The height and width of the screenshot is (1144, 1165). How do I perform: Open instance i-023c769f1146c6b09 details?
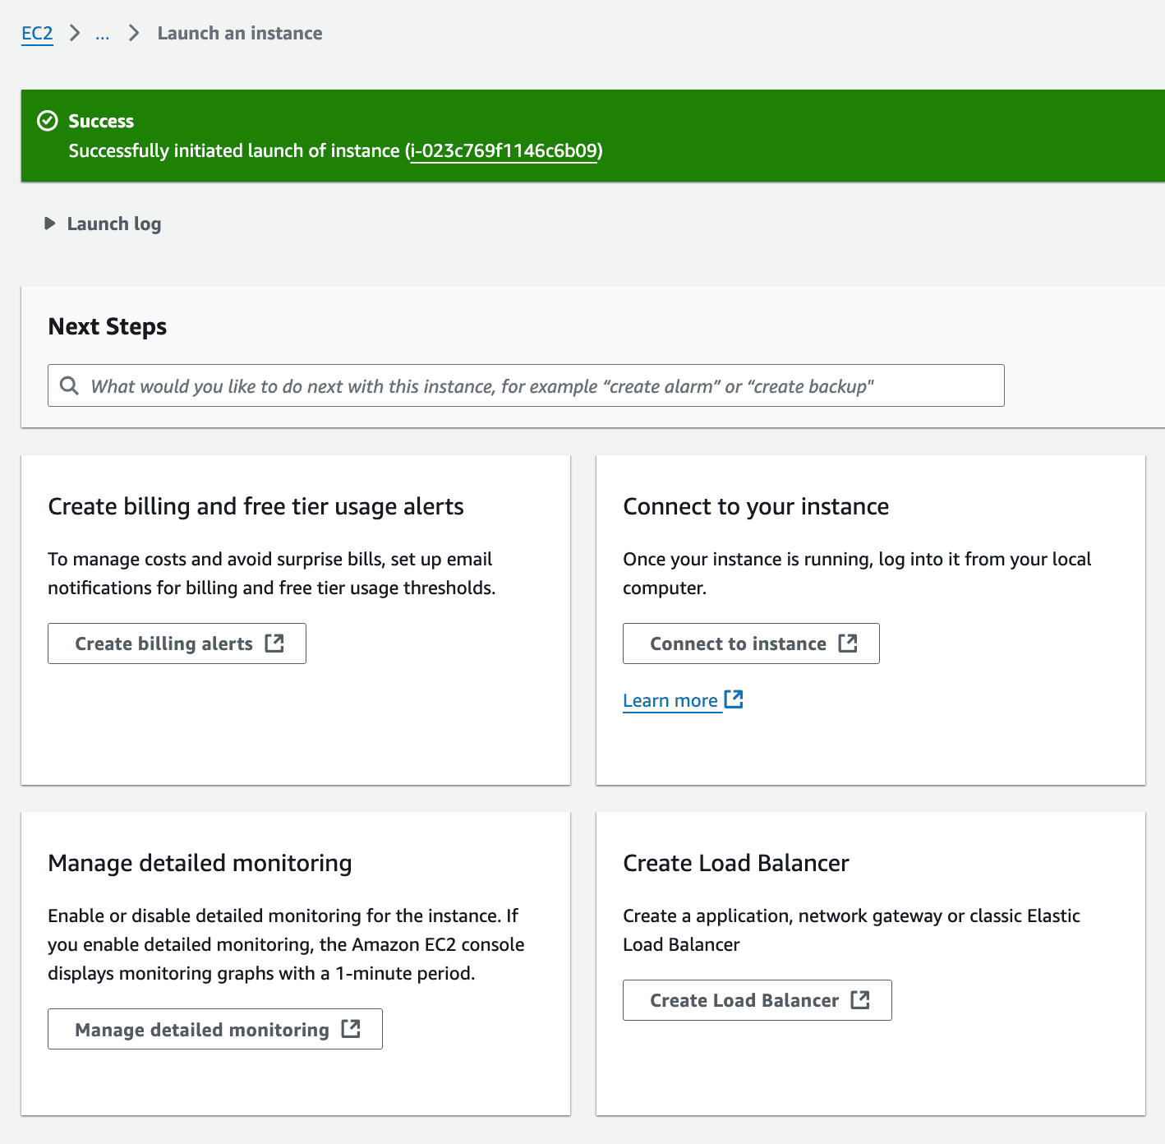(x=504, y=151)
